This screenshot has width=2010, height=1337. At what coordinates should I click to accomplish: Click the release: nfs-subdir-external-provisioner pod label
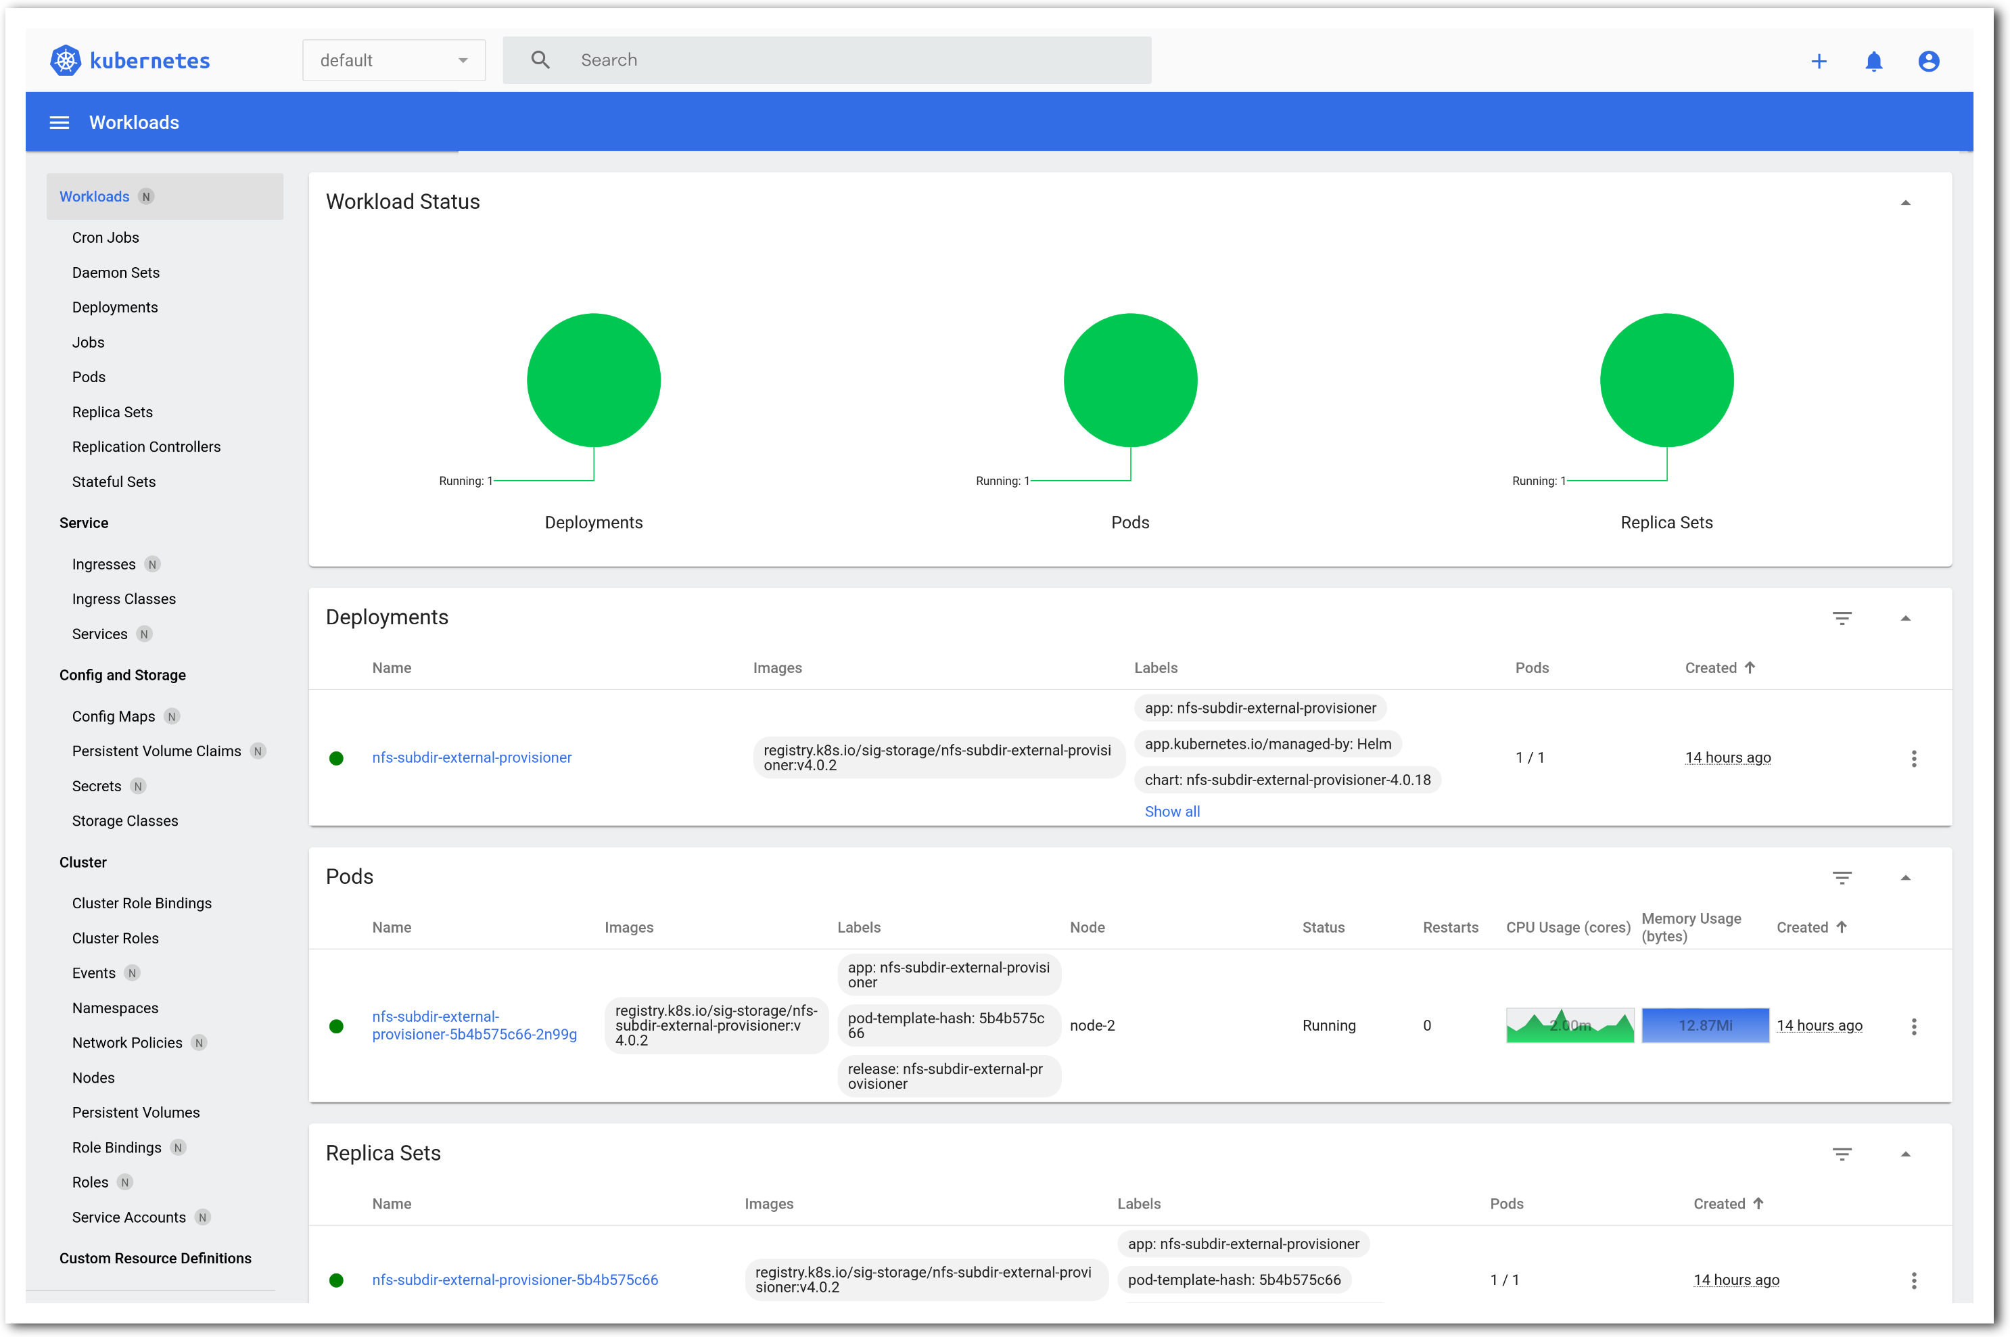click(949, 1076)
